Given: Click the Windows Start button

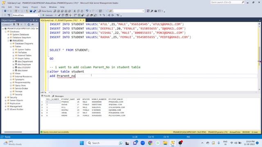Looking at the screenshot, I should 82,143.
